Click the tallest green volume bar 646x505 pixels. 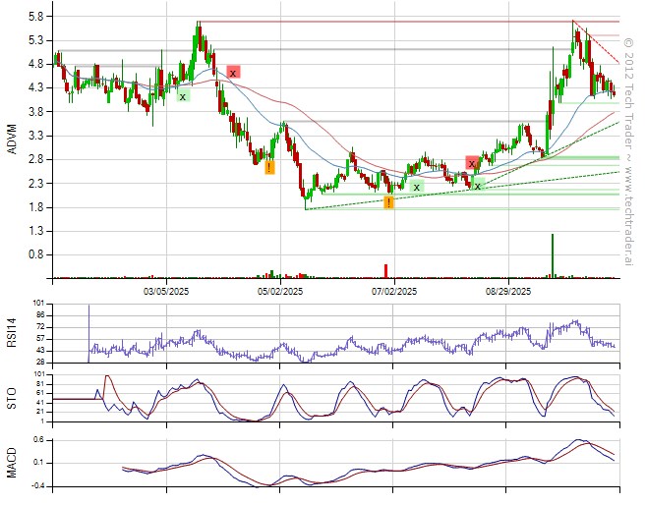[553, 255]
